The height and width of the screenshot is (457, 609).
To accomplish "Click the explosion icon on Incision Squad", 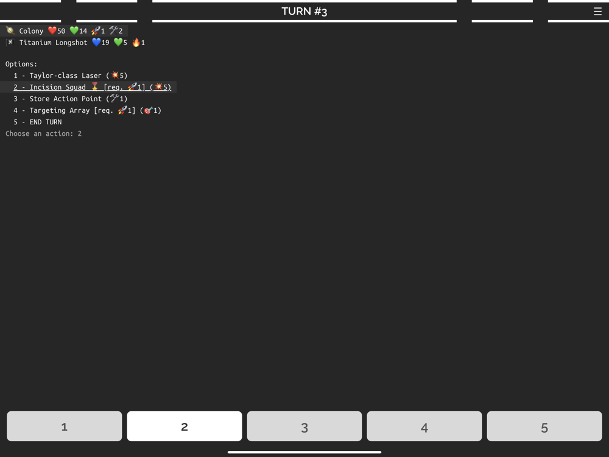I will [158, 87].
